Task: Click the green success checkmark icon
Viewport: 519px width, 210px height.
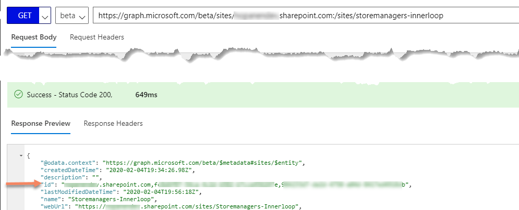Action: 19,95
